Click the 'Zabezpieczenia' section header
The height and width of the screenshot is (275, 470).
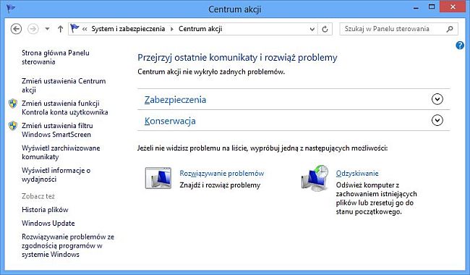point(175,100)
